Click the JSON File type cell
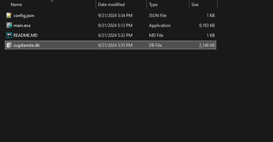This screenshot has width=273, height=142. pos(158,16)
